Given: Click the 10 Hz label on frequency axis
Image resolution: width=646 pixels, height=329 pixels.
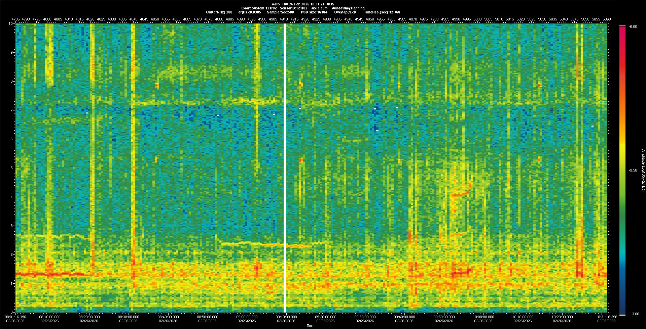Looking at the screenshot, I should pyautogui.click(x=11, y=23).
